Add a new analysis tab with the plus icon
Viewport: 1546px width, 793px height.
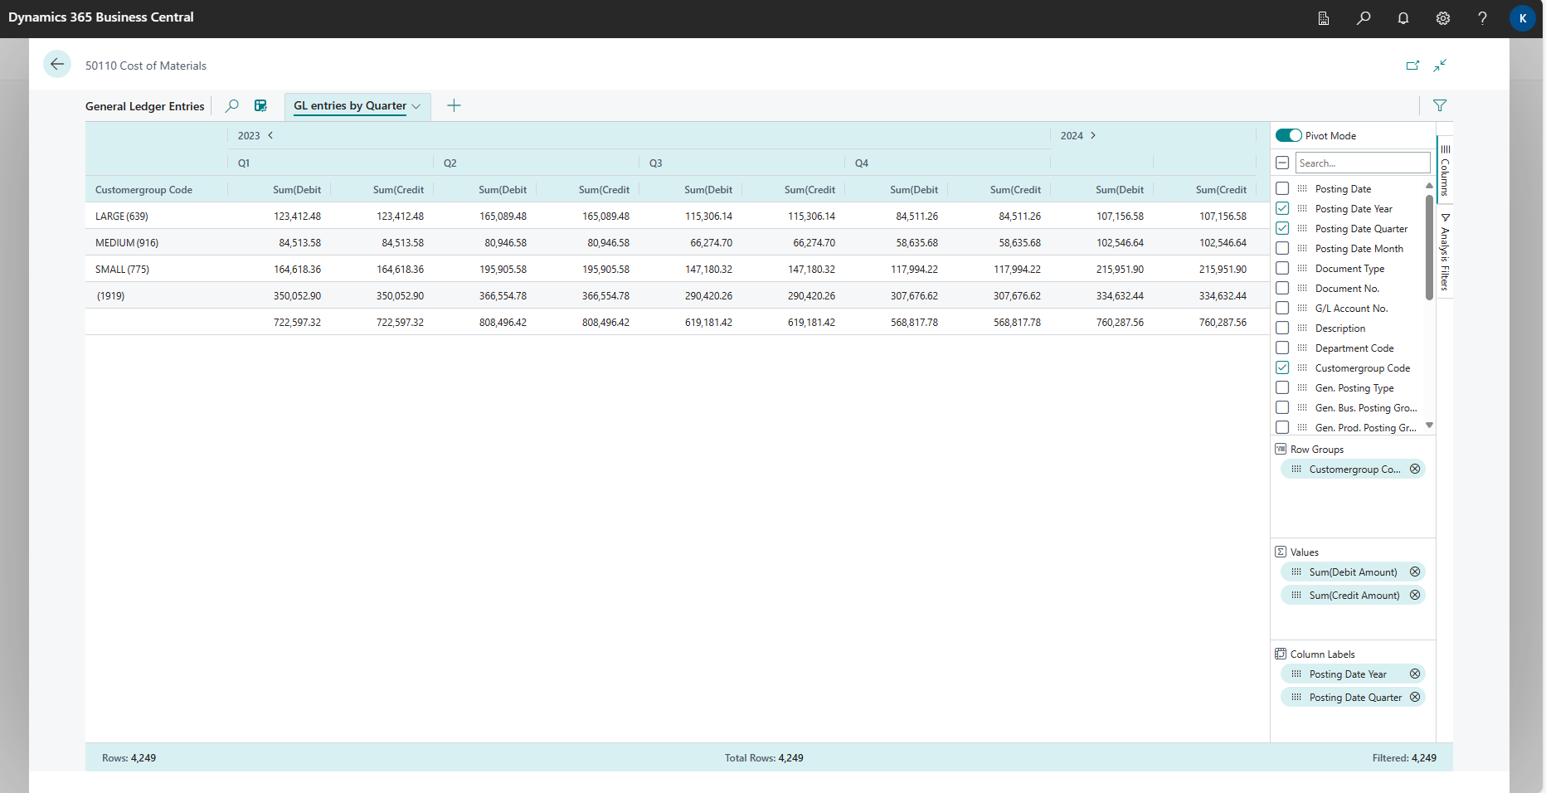(x=454, y=105)
